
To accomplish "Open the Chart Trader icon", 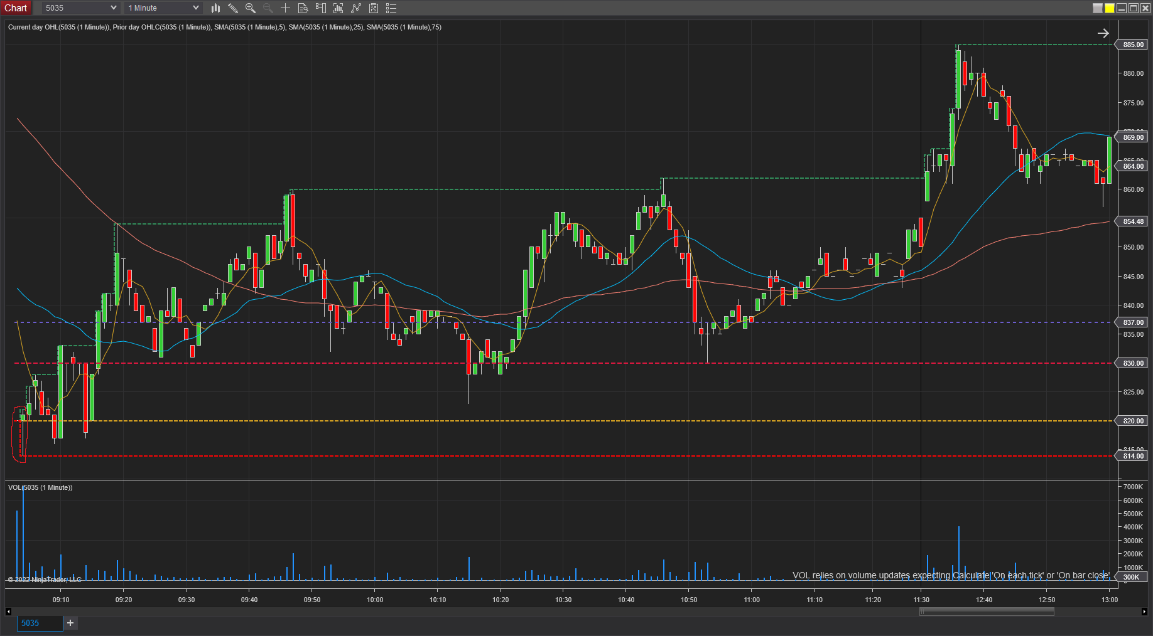I will [x=321, y=8].
